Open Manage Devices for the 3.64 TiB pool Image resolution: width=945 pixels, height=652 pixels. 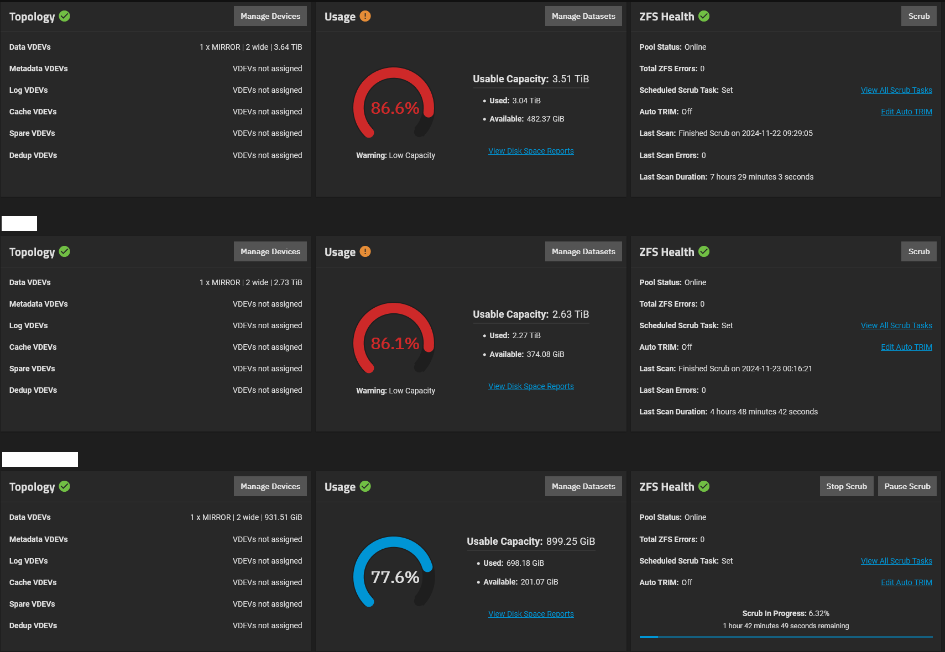click(270, 16)
